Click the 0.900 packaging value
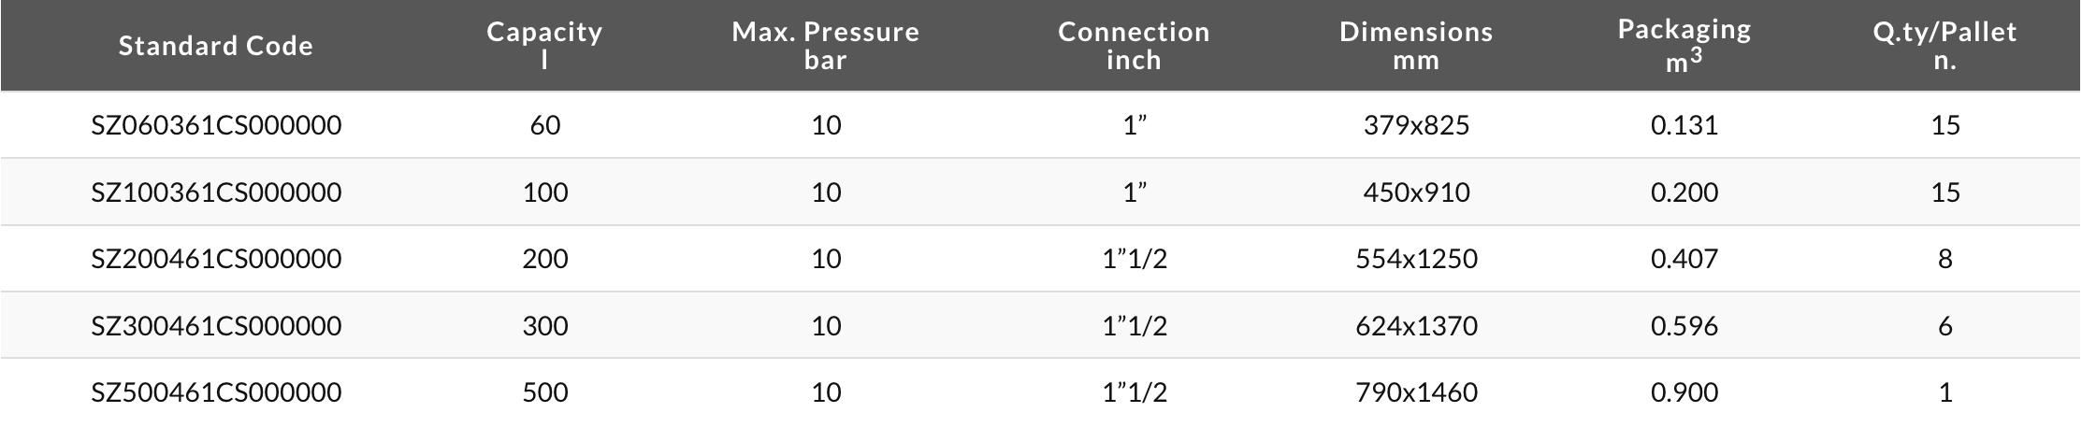The height and width of the screenshot is (441, 2082). pos(1684,392)
